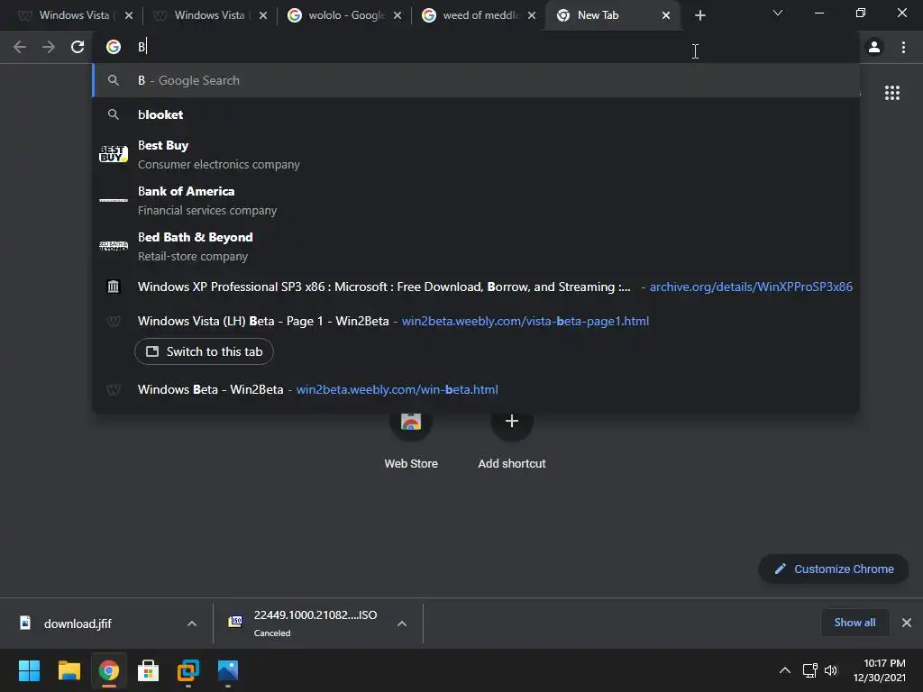The height and width of the screenshot is (692, 923).
Task: Choose the Best Buy suggestion
Action: (x=476, y=154)
